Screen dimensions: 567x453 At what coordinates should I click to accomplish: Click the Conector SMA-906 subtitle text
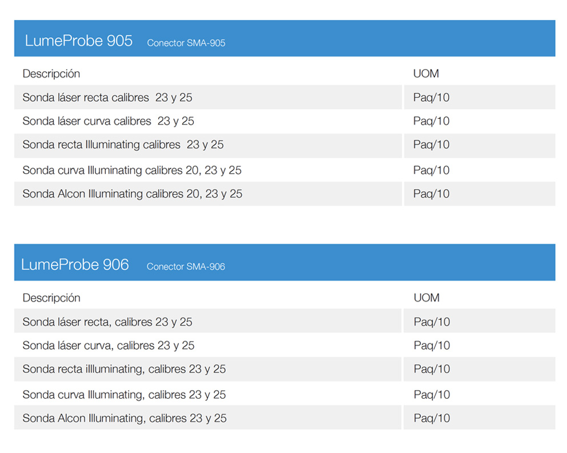(186, 267)
